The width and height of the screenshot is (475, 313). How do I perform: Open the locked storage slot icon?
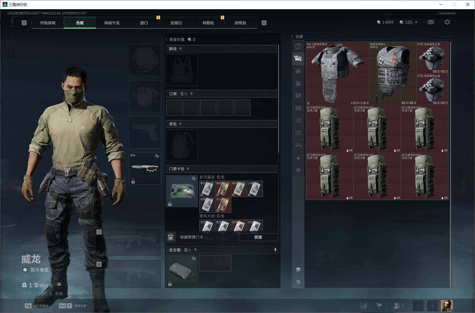[298, 158]
